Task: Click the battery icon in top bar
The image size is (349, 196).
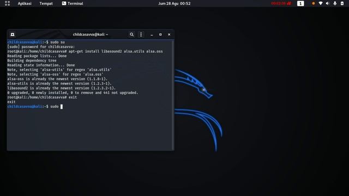Action: (342, 3)
